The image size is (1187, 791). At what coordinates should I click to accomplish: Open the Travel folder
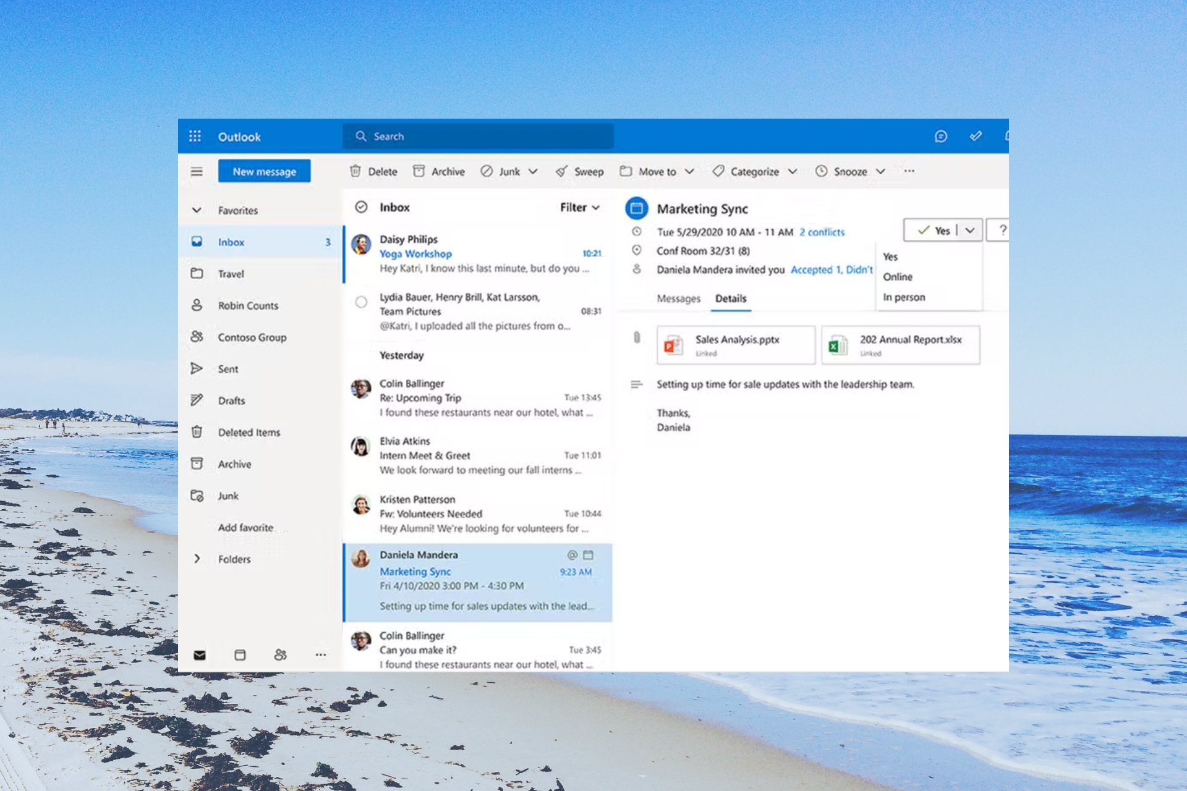click(x=261, y=274)
